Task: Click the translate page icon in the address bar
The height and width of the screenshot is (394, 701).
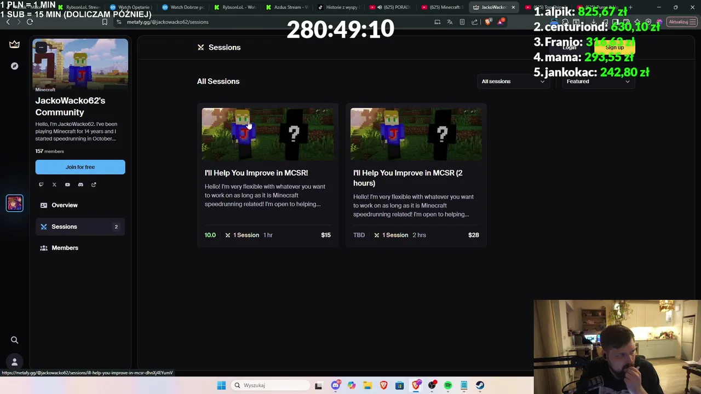Action: pos(450,22)
